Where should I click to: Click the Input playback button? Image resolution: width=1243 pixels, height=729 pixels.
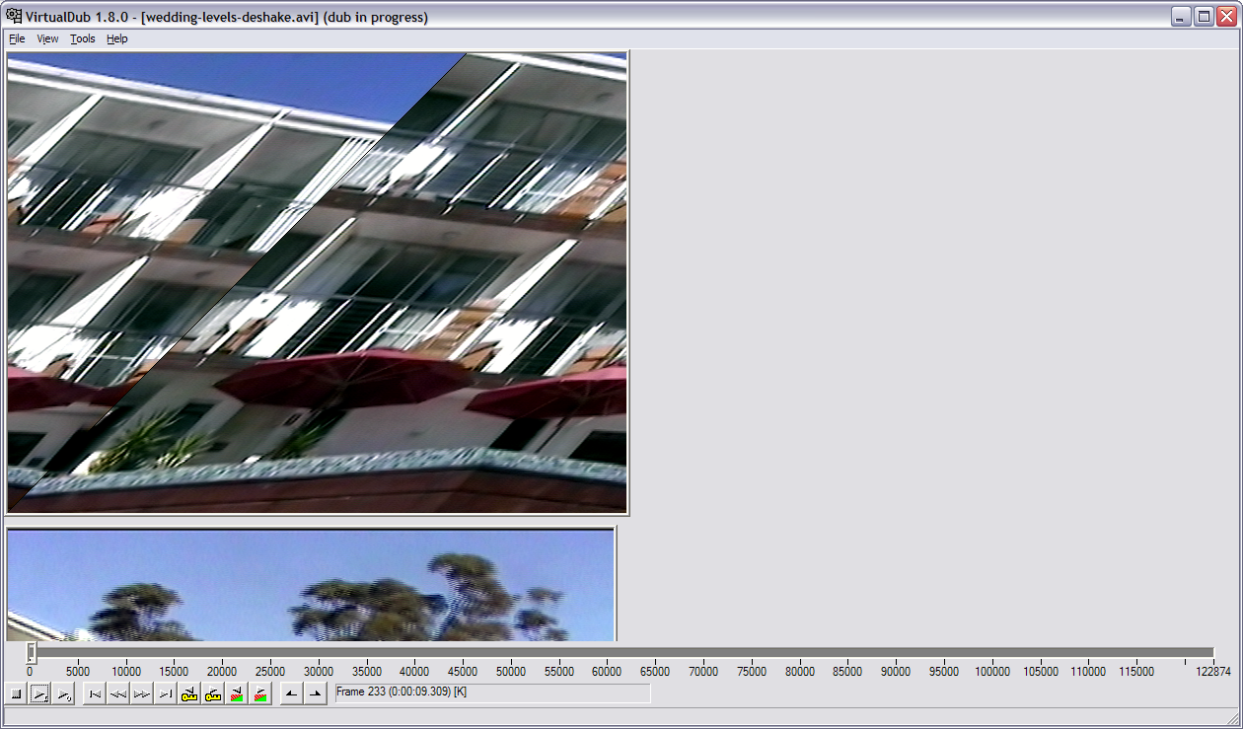click(39, 694)
